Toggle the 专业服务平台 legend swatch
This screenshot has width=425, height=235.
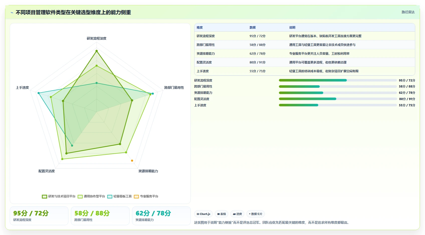tap(136, 196)
